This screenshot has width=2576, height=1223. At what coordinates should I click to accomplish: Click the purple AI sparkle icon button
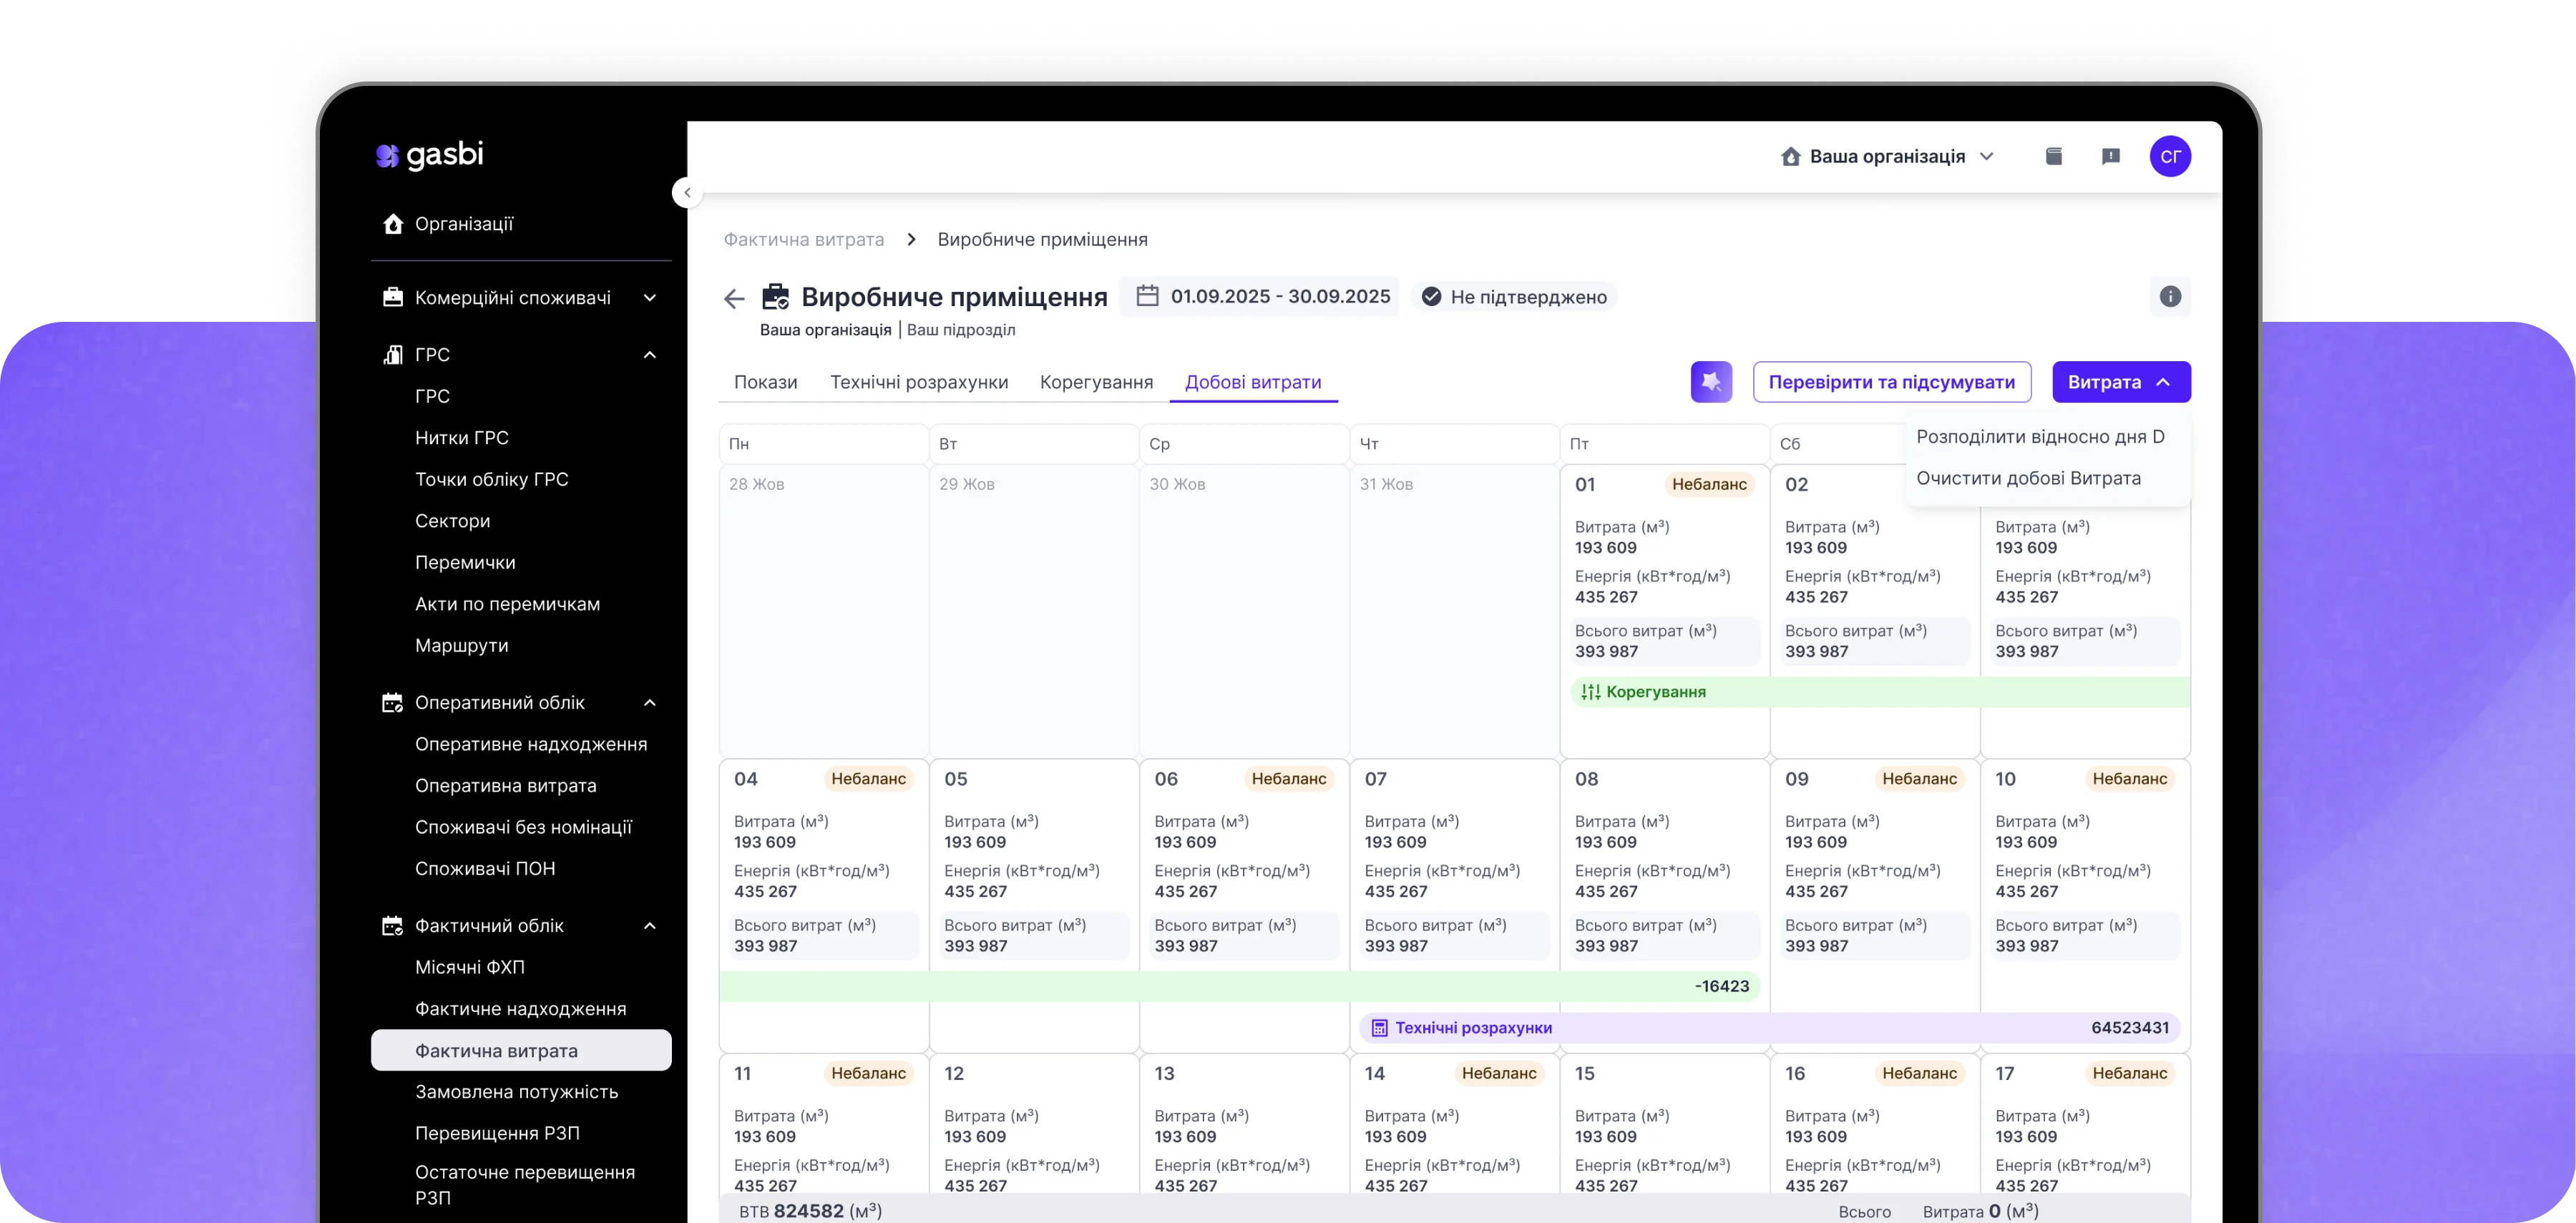tap(1711, 382)
